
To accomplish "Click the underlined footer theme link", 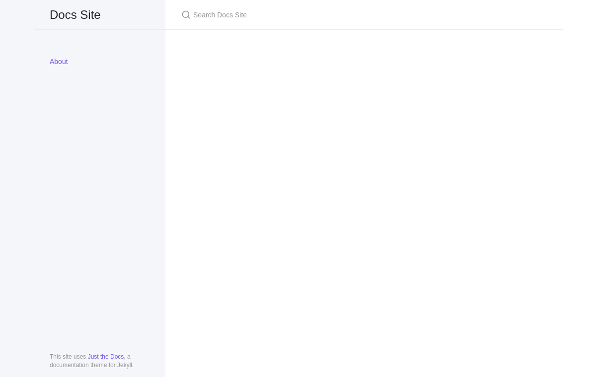I will tap(106, 357).
